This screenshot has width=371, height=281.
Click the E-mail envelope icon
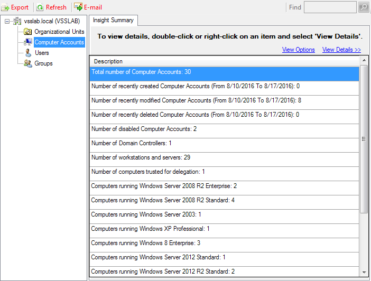point(78,7)
